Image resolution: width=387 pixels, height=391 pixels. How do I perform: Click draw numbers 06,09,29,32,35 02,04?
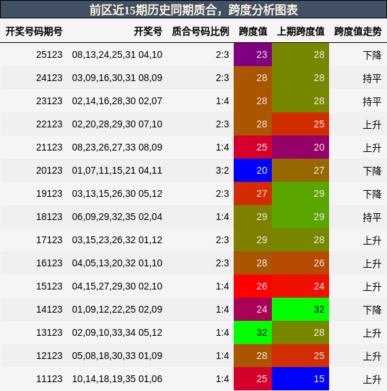tap(117, 217)
